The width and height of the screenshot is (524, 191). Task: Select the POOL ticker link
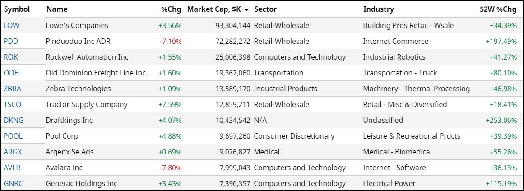coord(13,136)
